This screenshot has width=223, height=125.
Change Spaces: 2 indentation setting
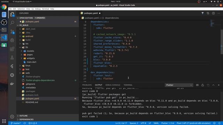pyautogui.click(x=134, y=123)
